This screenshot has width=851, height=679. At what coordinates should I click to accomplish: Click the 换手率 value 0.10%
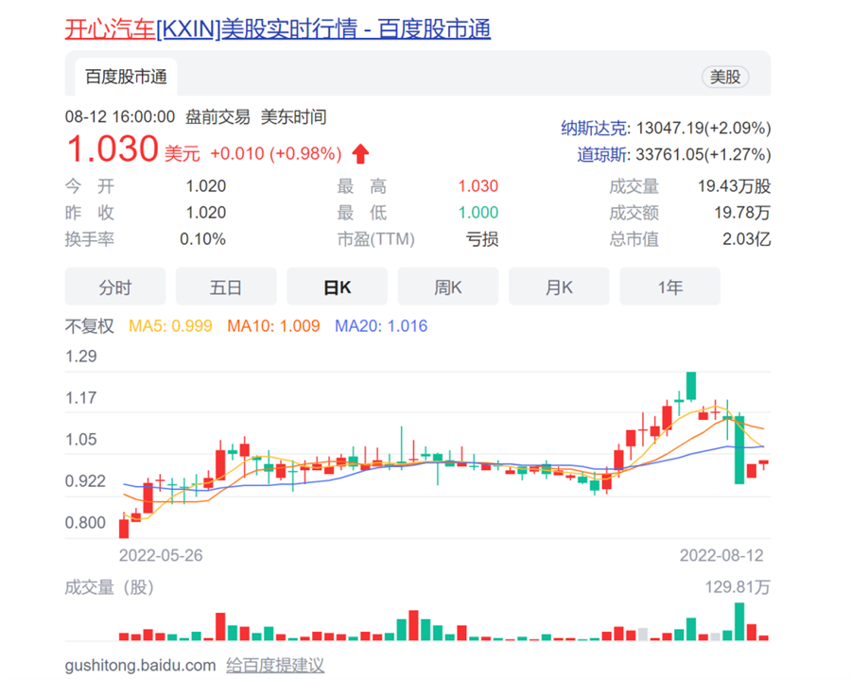click(x=203, y=239)
